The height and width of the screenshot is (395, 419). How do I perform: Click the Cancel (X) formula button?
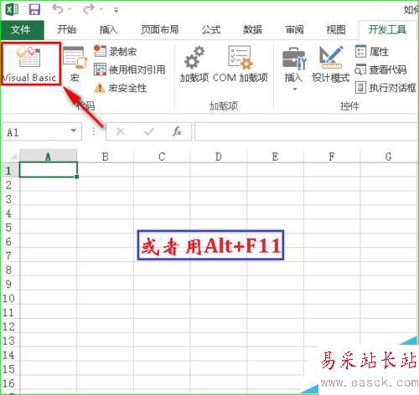point(121,131)
